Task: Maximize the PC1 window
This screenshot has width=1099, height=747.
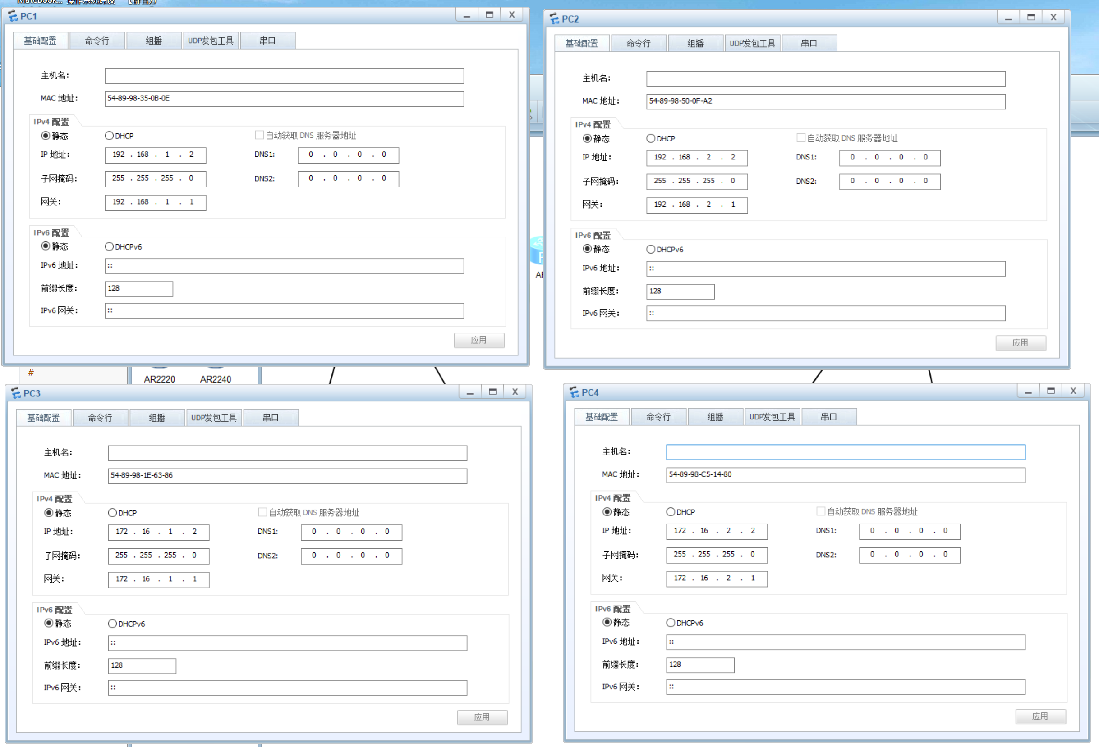Action: click(x=489, y=15)
